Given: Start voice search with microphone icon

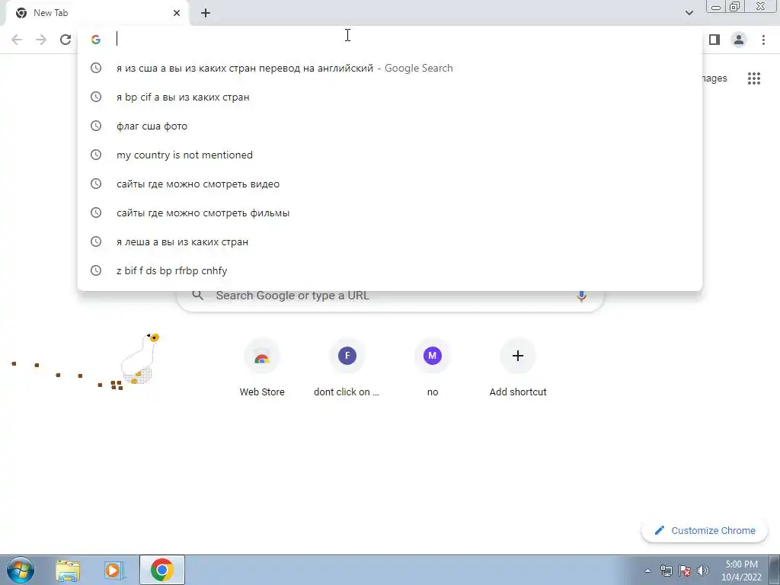Looking at the screenshot, I should click(x=581, y=296).
